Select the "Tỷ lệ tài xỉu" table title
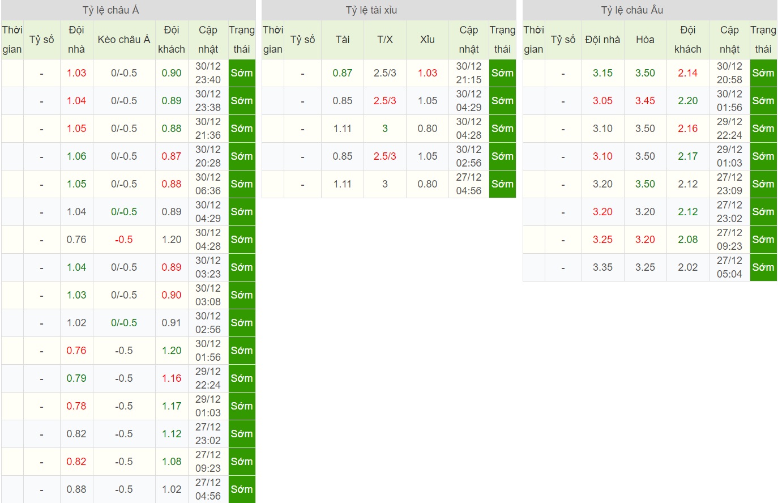This screenshot has height=503, width=778. point(371,10)
